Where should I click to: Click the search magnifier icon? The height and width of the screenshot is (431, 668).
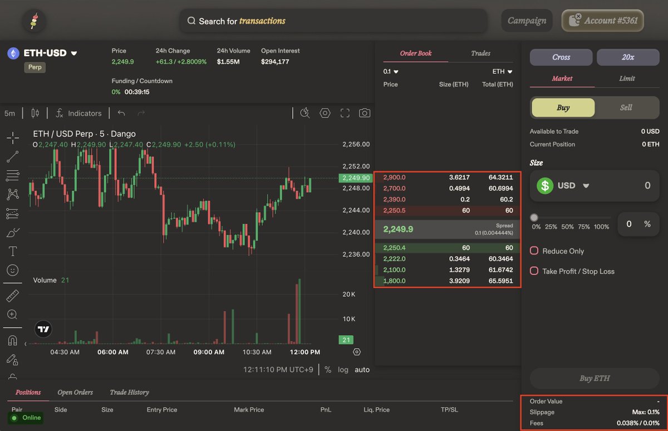191,21
